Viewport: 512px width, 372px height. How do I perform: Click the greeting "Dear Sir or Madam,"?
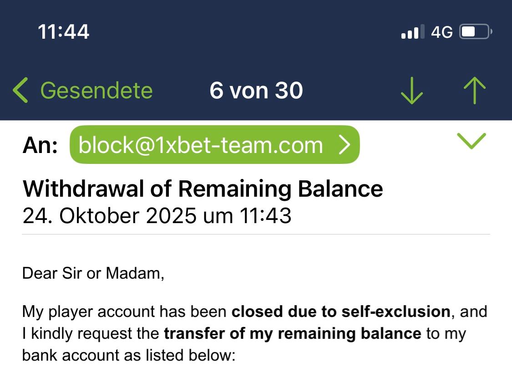pos(93,274)
